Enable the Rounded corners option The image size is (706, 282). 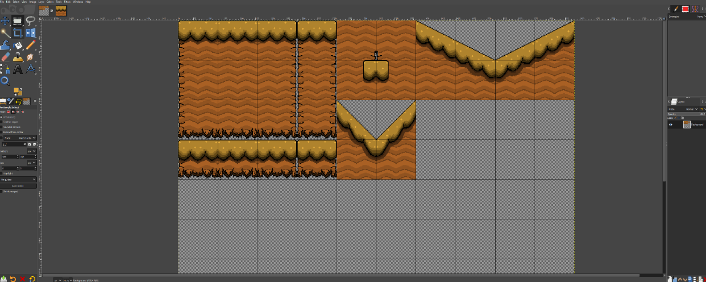coord(2,127)
